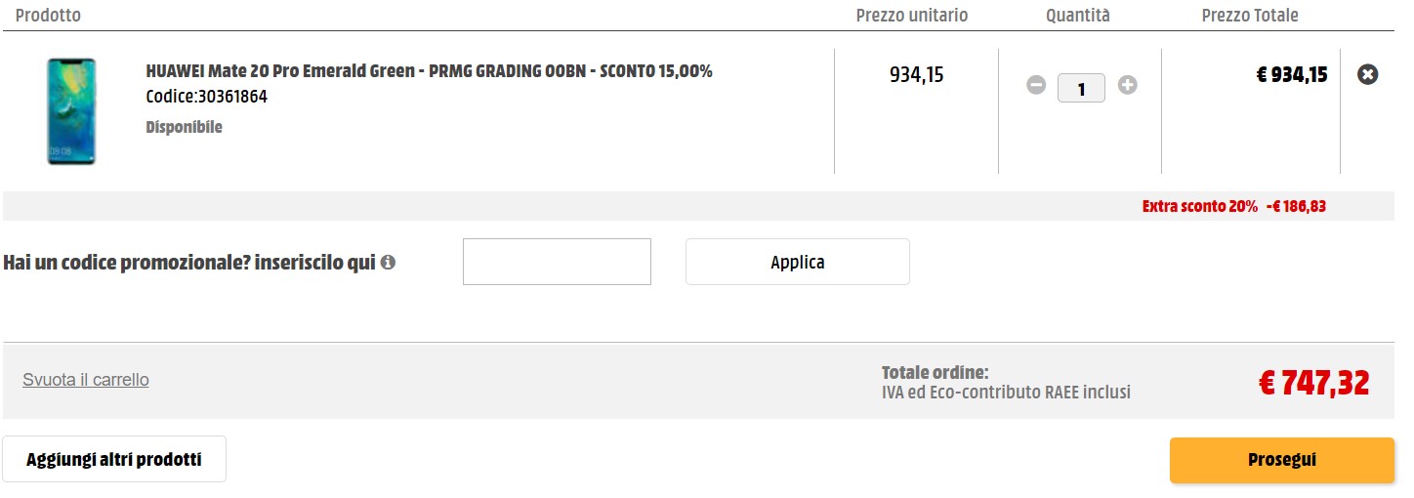Proceed with the orange Prosegui button

coord(1281,460)
